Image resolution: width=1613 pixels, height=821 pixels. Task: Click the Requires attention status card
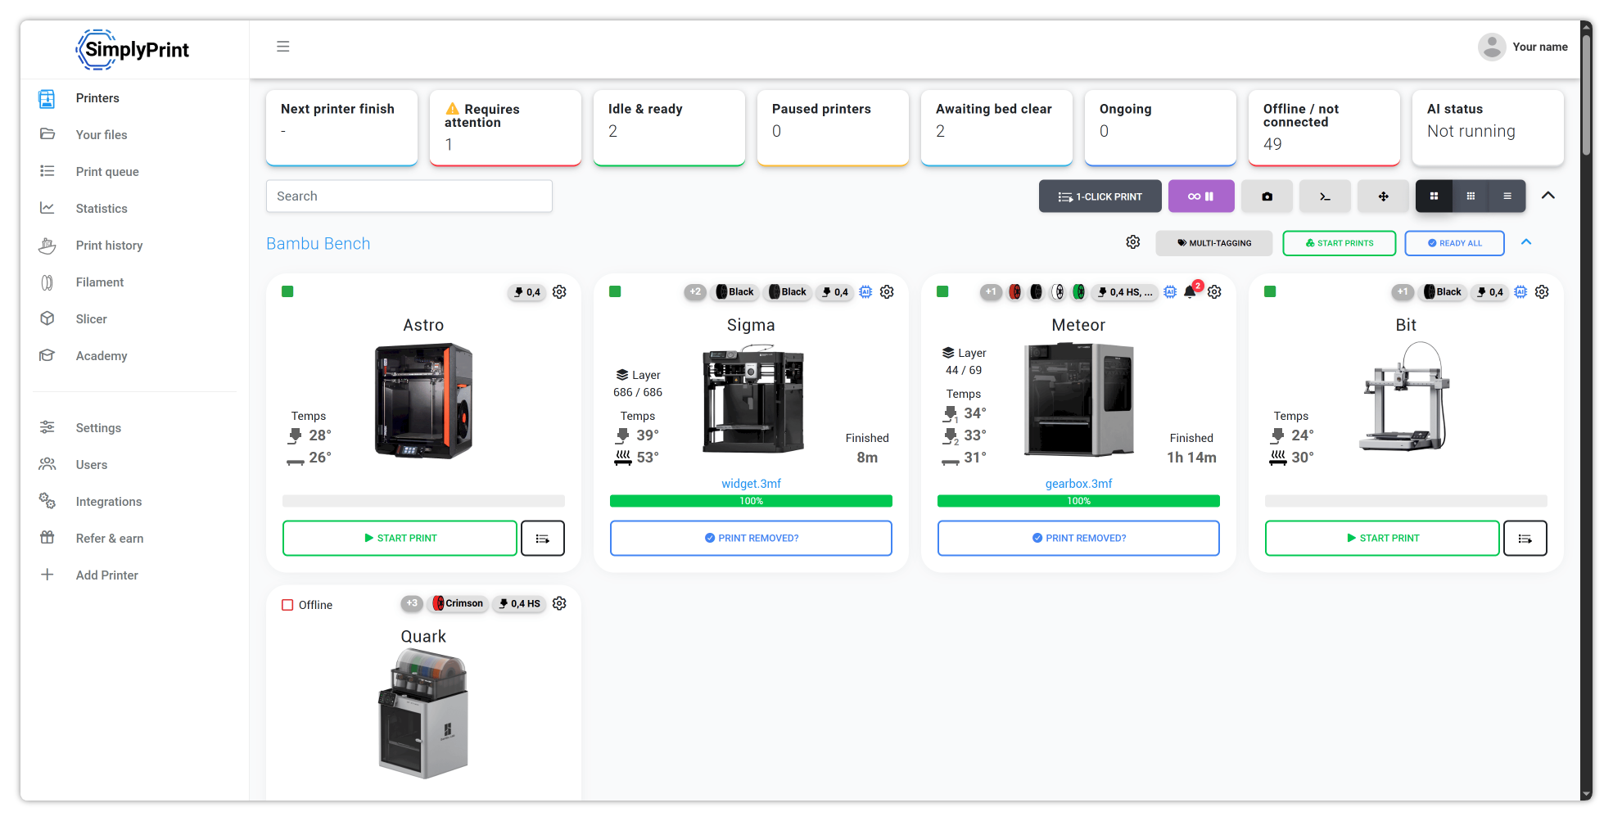(x=505, y=128)
